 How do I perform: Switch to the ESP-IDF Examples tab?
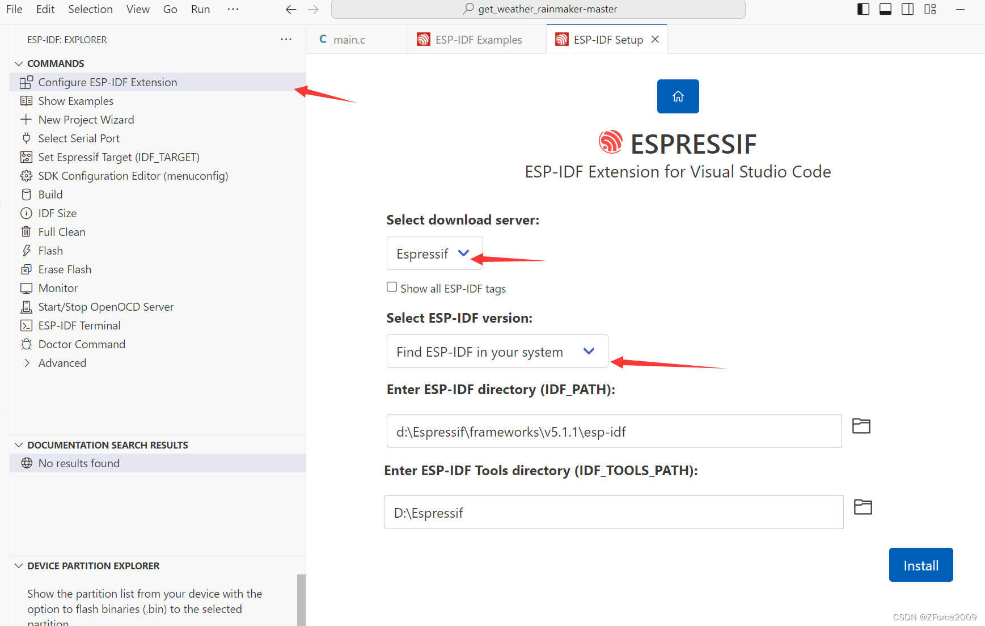tap(477, 39)
